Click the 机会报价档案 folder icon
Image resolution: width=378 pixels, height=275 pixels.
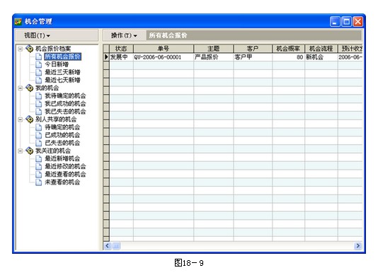pyautogui.click(x=30, y=49)
